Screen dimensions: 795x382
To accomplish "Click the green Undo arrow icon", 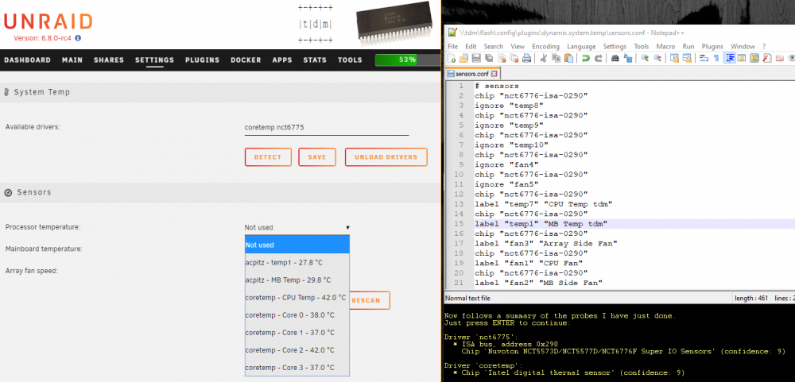I will [x=586, y=58].
